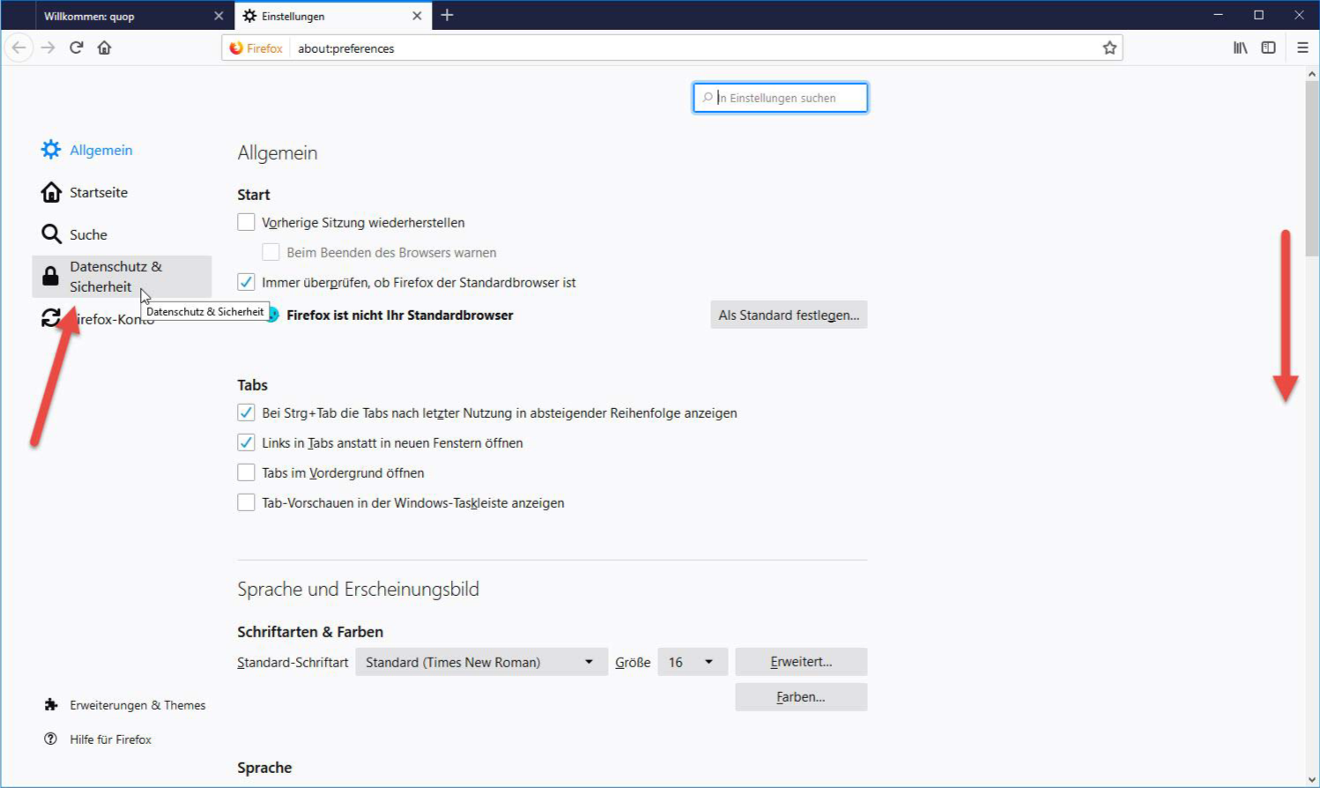Close the Willkommen: quop tab

tap(219, 16)
